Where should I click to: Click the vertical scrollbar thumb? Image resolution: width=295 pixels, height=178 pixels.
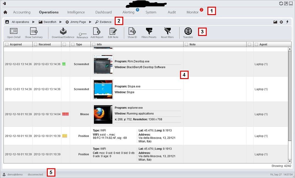290,95
